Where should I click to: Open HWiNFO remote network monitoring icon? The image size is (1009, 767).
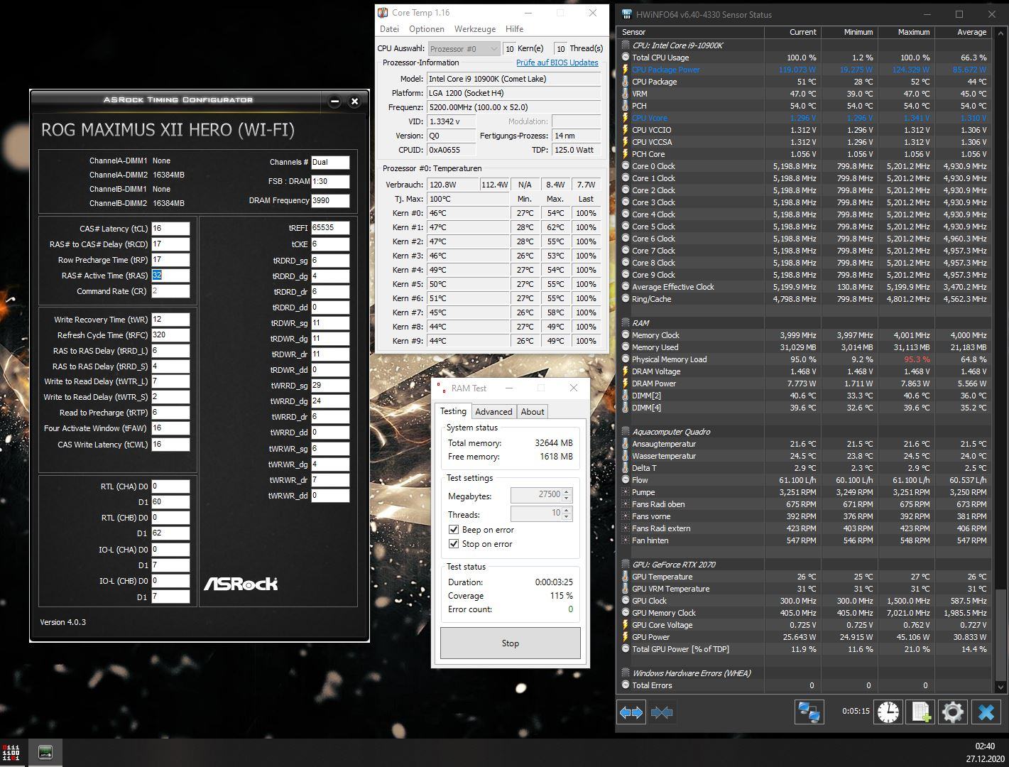pos(809,712)
